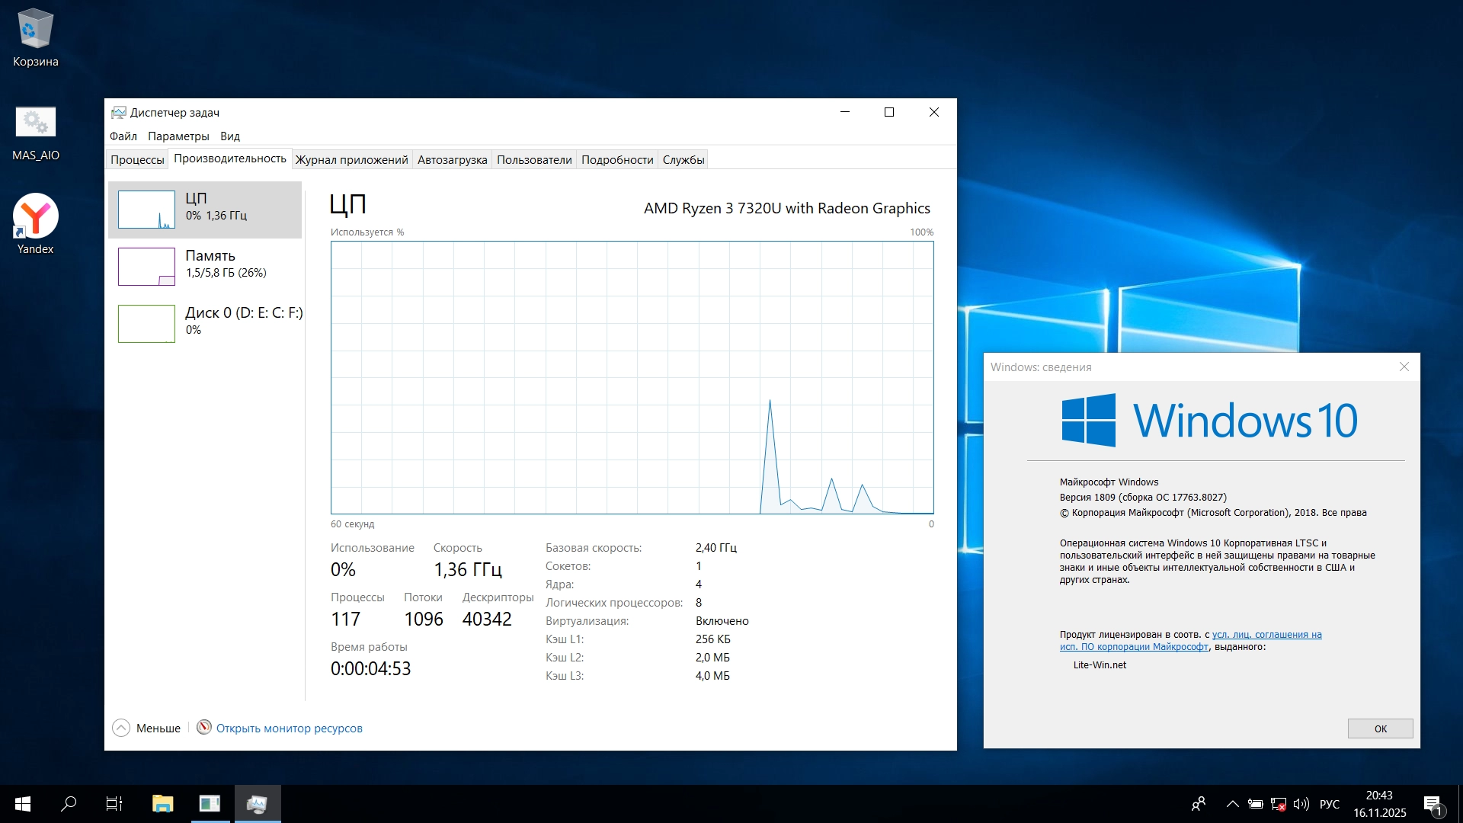This screenshot has height=823, width=1463.
Task: Open the Службы tab
Action: point(683,160)
